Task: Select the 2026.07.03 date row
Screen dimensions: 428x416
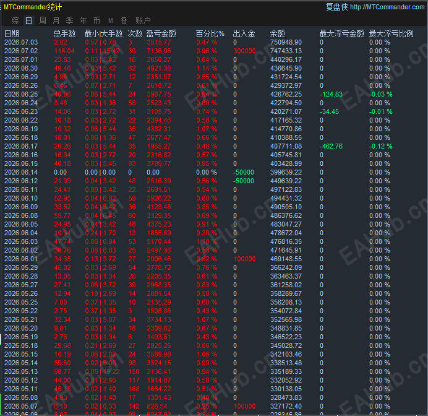Action: (x=21, y=42)
